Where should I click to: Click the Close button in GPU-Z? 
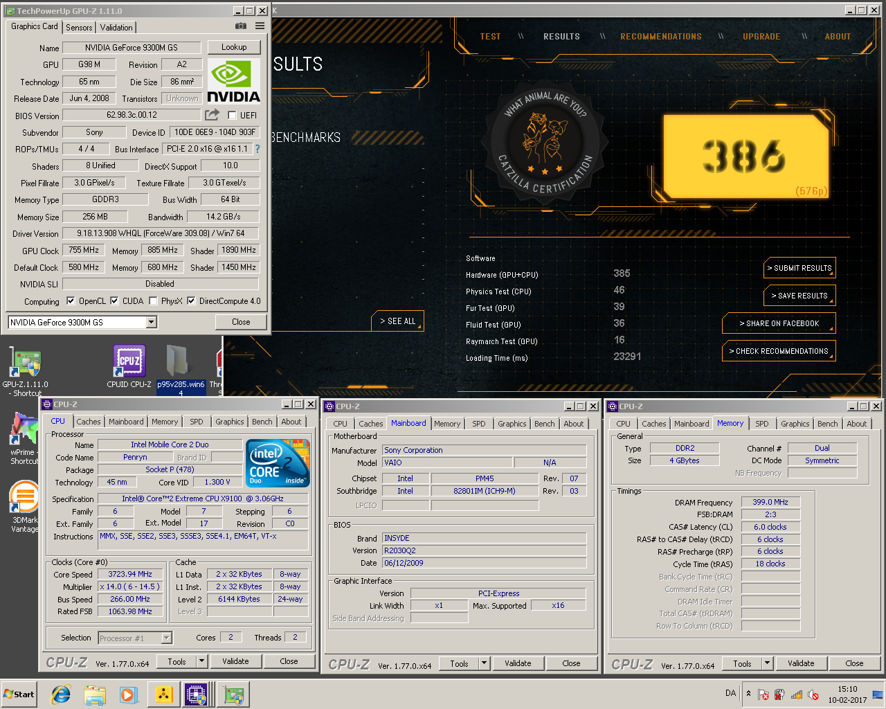coord(241,322)
